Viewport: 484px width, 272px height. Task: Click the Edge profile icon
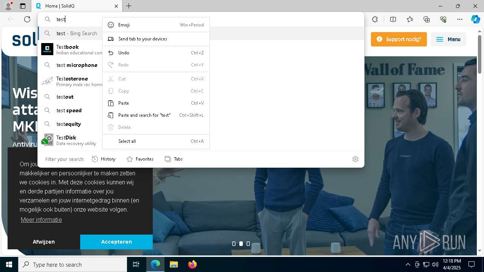click(8, 6)
